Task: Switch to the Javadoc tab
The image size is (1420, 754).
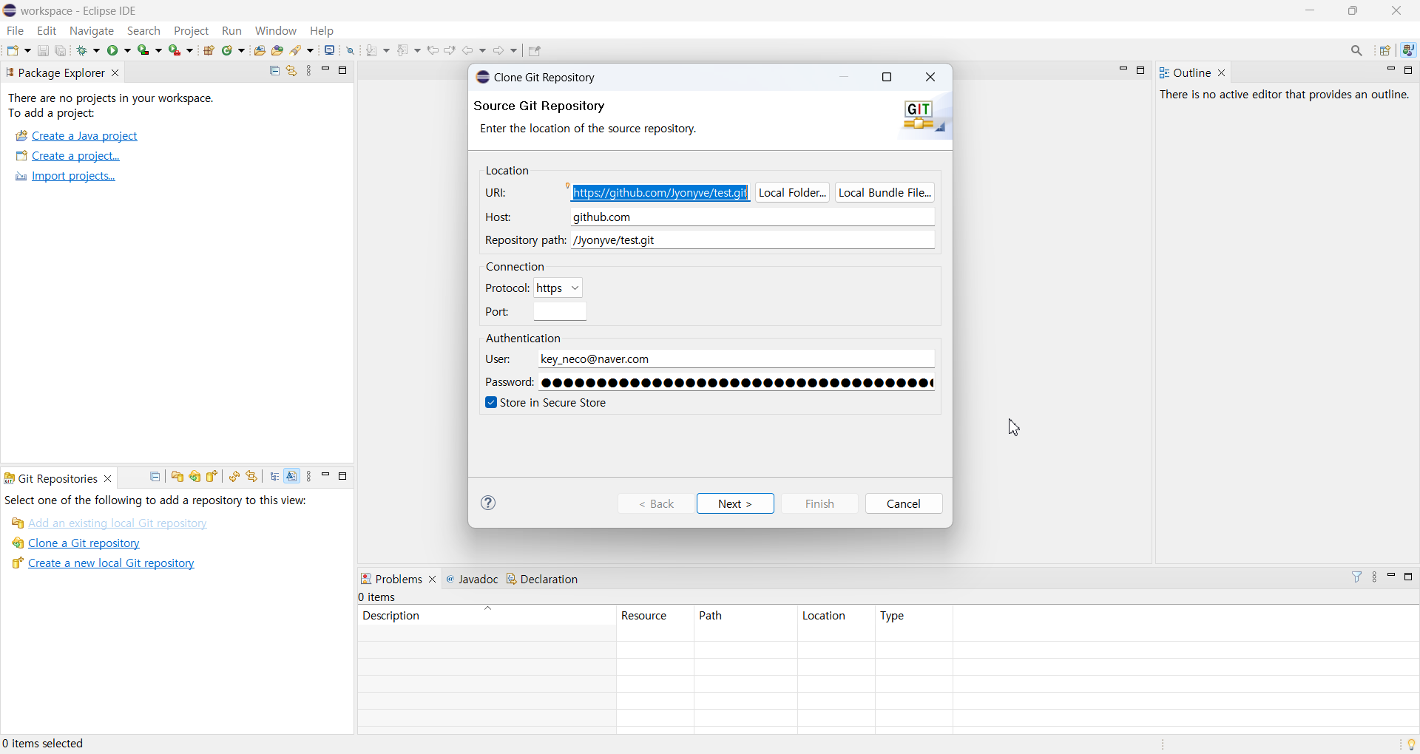Action: 473,579
